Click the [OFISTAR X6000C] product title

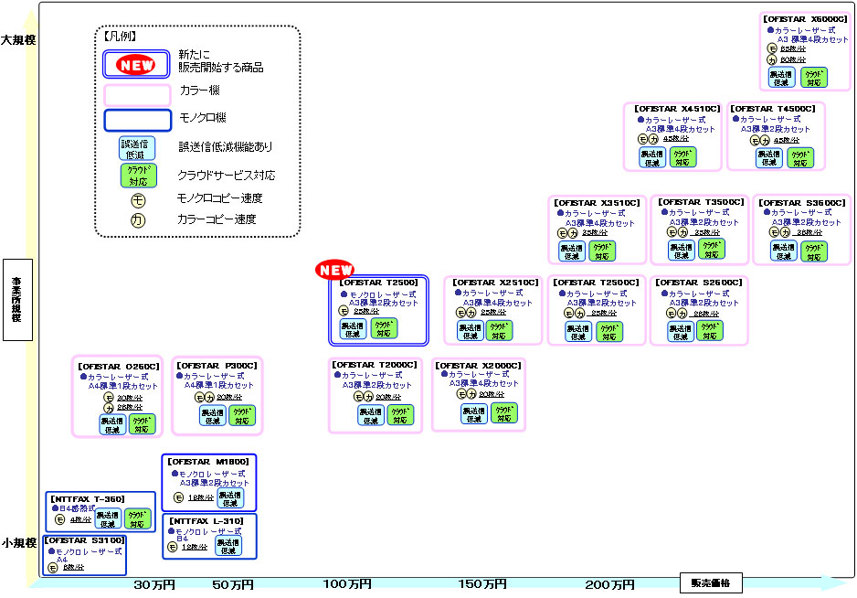pos(805,19)
